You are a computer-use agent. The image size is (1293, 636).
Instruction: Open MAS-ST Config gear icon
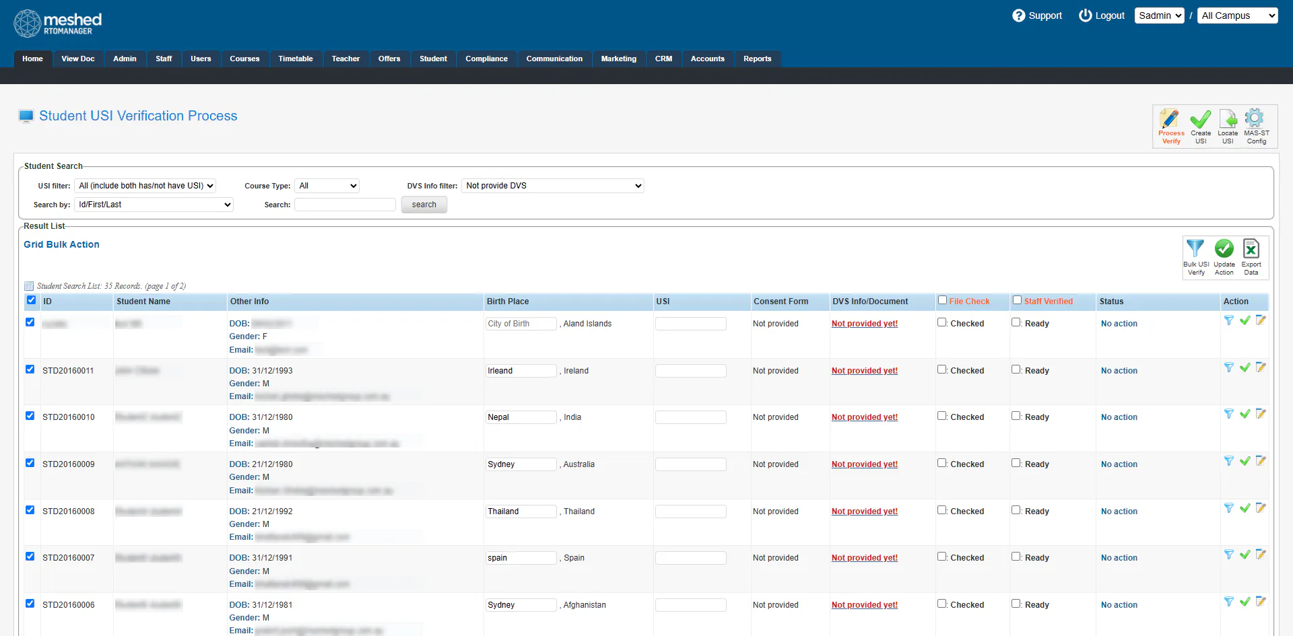(1254, 118)
